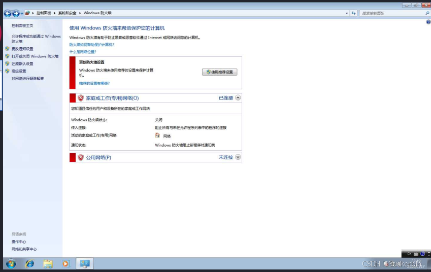Open 还原默认设置 link
This screenshot has width=431, height=272.
pos(22,63)
